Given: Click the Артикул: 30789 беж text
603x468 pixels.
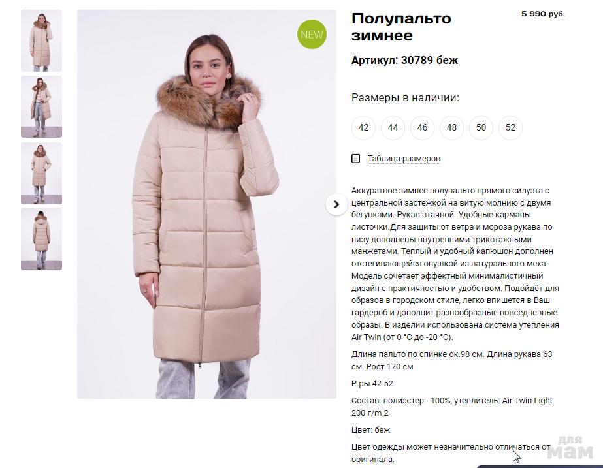Looking at the screenshot, I should (404, 60).
